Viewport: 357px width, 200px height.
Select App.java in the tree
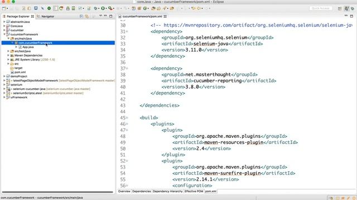[x=28, y=47]
